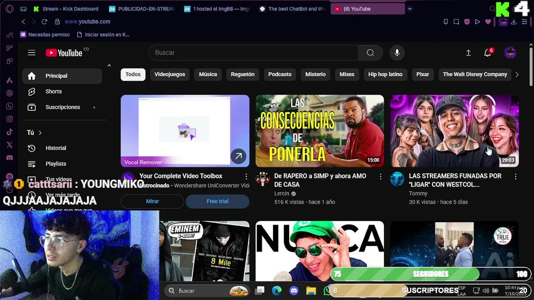Select the Pixar filter chip
534x300 pixels.
423,74
